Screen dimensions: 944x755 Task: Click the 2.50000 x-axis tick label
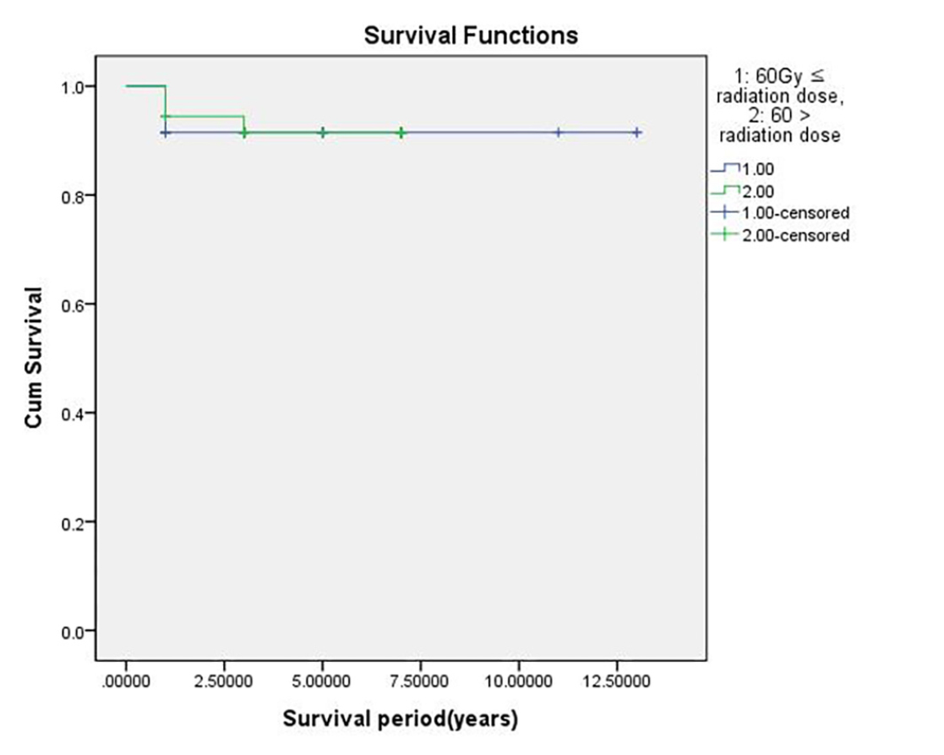tap(224, 681)
